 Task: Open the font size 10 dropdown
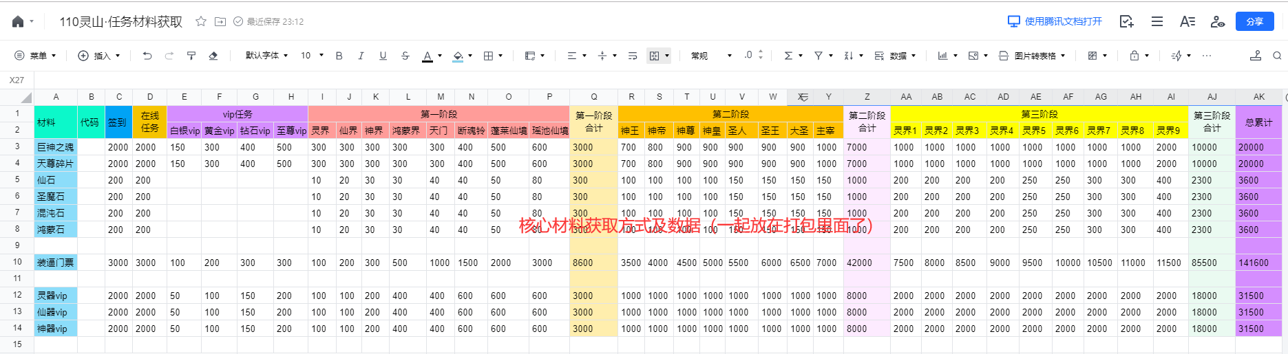[x=310, y=56]
